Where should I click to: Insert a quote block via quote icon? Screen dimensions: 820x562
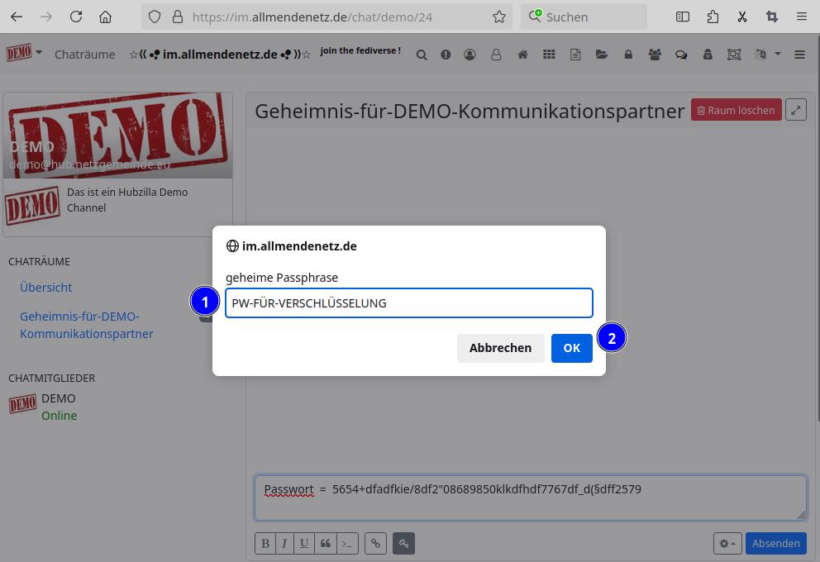point(326,543)
